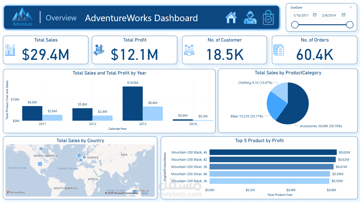
Task: Click the $12.1M Total Profit value
Action: pyautogui.click(x=134, y=54)
